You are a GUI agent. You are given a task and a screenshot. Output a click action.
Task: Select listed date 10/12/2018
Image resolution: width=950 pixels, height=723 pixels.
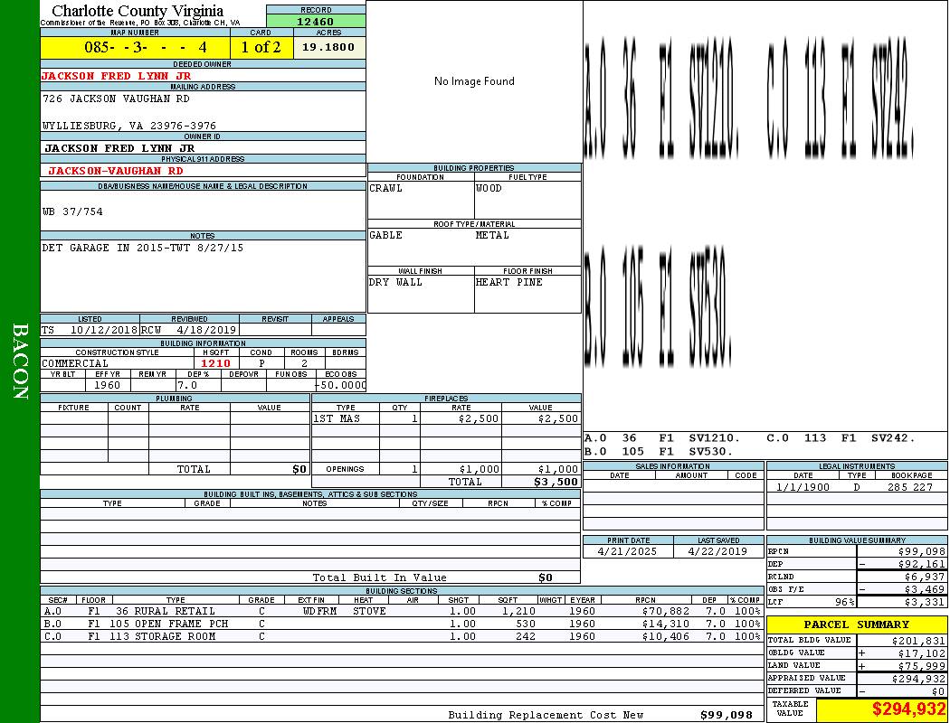(x=104, y=331)
